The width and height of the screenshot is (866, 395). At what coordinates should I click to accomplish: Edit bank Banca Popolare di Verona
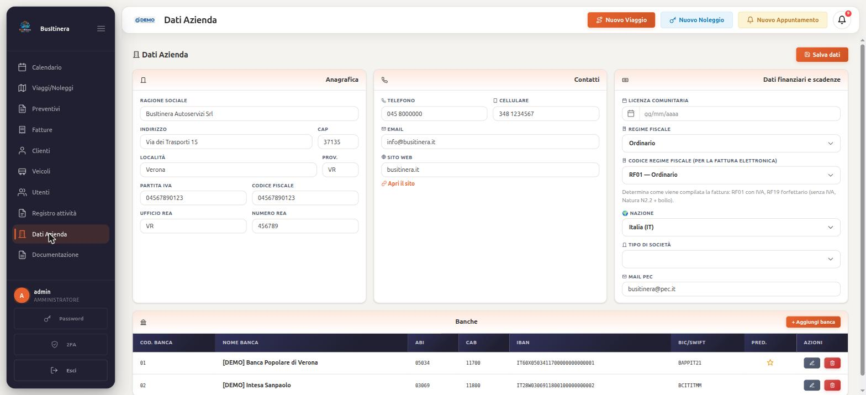(811, 363)
